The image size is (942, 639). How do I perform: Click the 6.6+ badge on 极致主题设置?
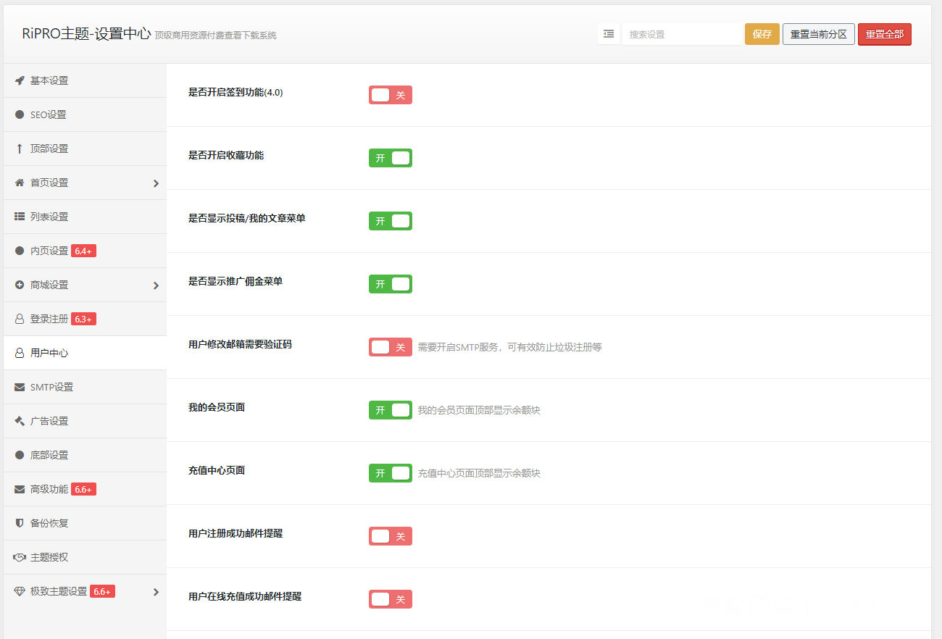[102, 591]
